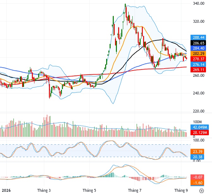
Task: Select the orange 282.29 price label
Action: coord(198,54)
